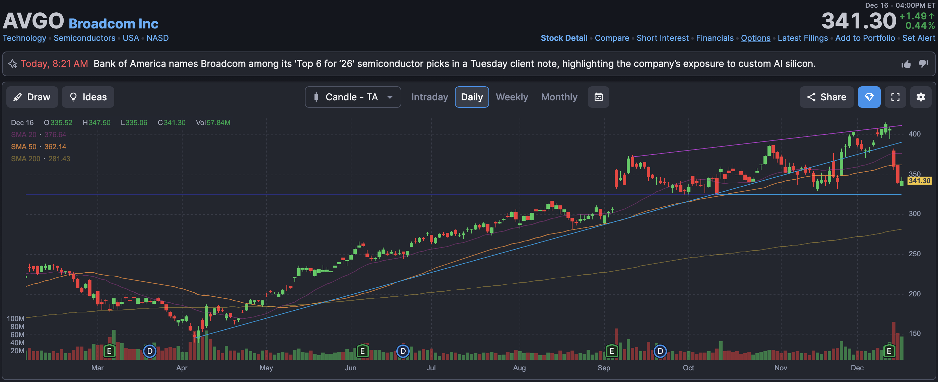Click the June dividend D marker
The image size is (938, 382).
(403, 351)
